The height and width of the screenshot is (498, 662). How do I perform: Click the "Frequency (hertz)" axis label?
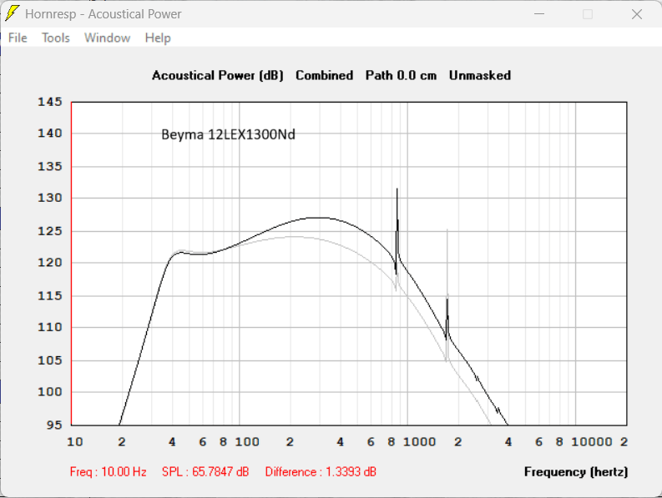(576, 472)
